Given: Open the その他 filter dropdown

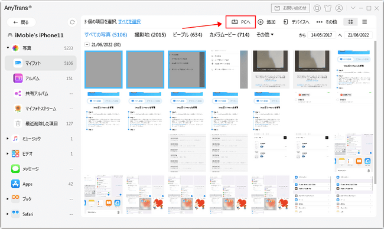Looking at the screenshot, I should 265,35.
